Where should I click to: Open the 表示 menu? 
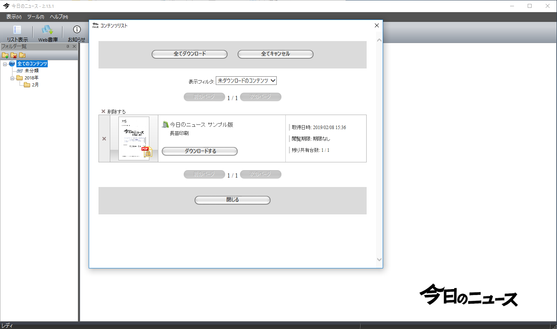(x=14, y=17)
